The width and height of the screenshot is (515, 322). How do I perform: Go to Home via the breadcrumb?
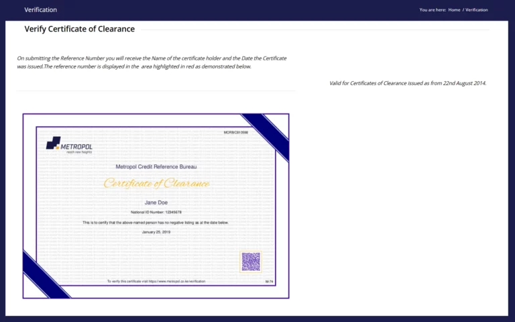tap(454, 10)
